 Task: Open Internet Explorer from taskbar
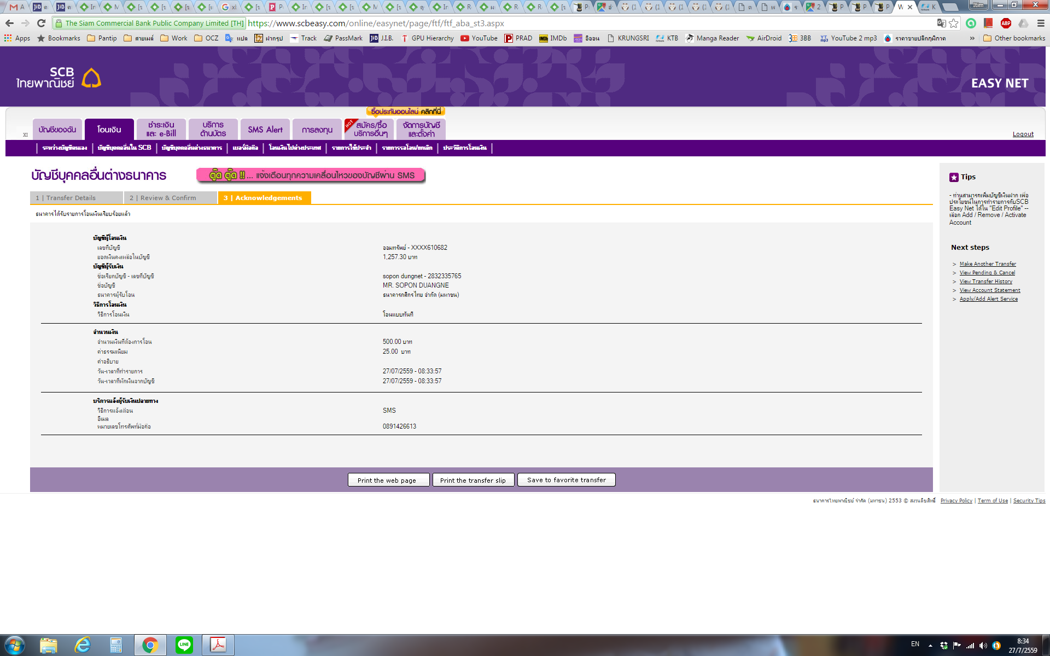[83, 645]
